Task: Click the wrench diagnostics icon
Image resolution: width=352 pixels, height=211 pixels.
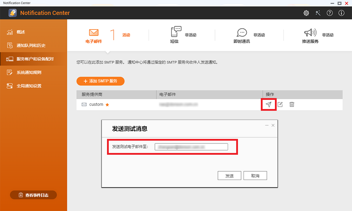Action: click(x=318, y=13)
